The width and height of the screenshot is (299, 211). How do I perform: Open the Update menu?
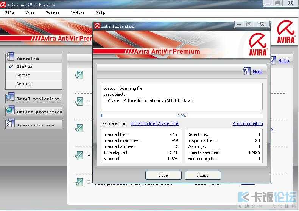tap(78, 13)
